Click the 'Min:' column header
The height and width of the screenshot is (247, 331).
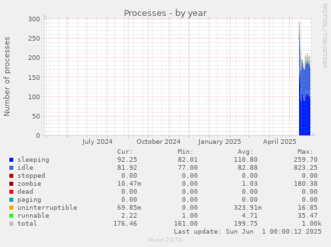coord(185,152)
